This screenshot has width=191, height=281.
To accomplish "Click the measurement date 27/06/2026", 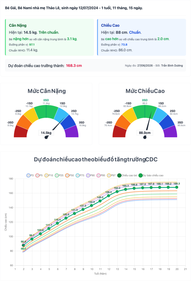I will pyautogui.click(x=145, y=66).
